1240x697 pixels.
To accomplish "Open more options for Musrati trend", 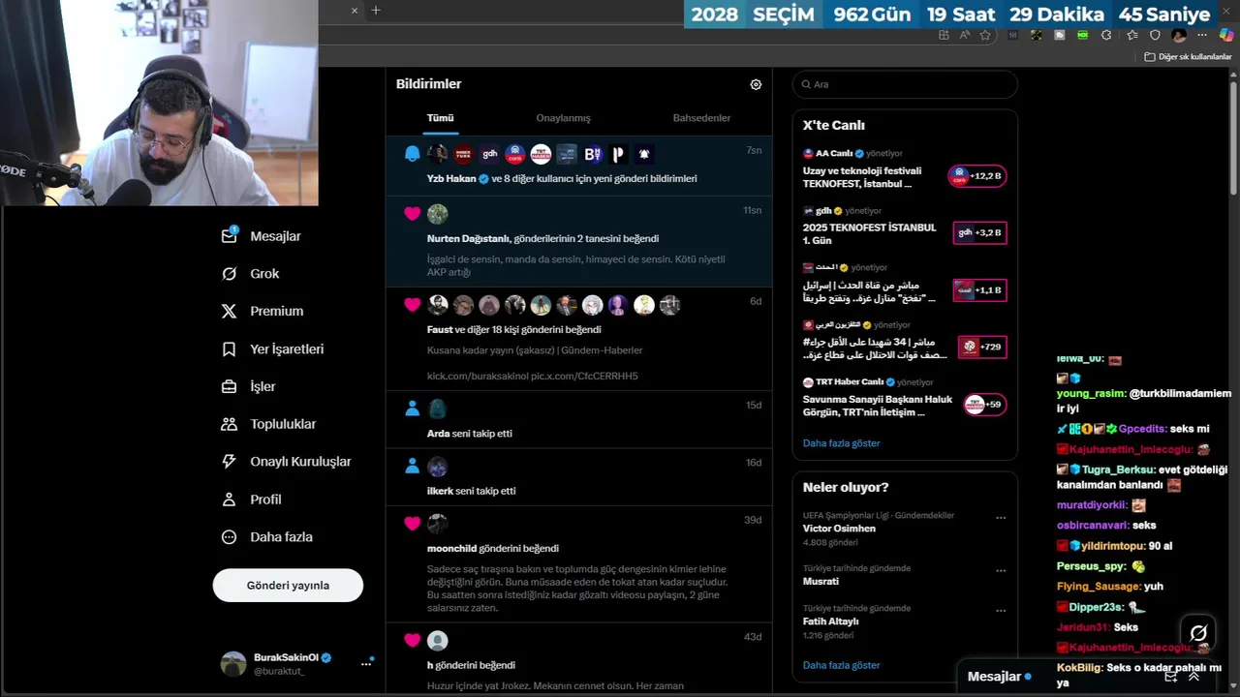I will [x=1001, y=571].
